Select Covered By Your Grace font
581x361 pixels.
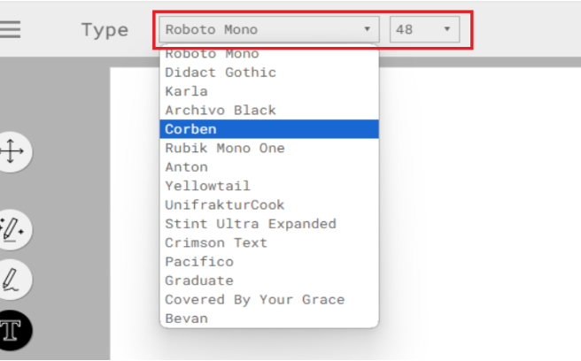click(x=255, y=299)
